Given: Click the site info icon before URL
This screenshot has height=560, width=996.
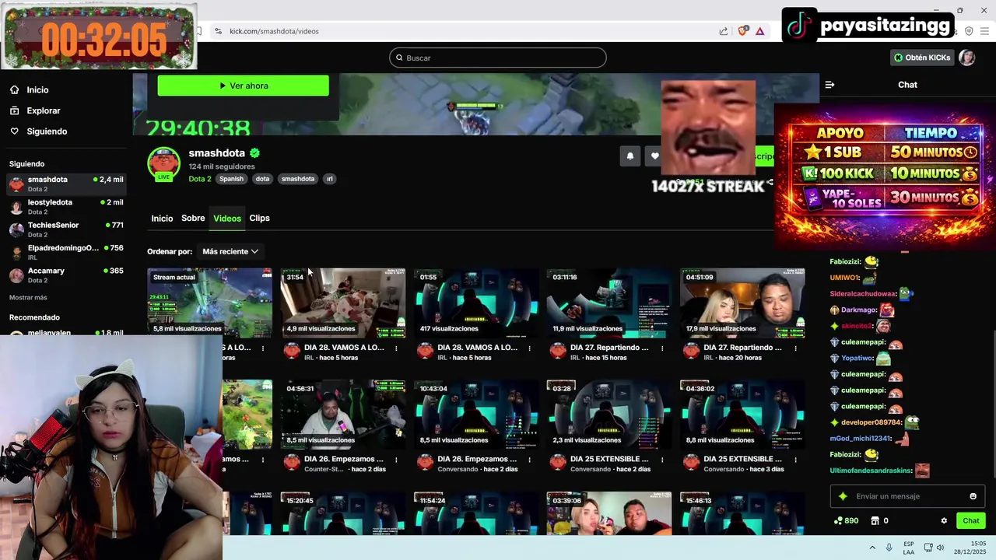Looking at the screenshot, I should click(218, 31).
